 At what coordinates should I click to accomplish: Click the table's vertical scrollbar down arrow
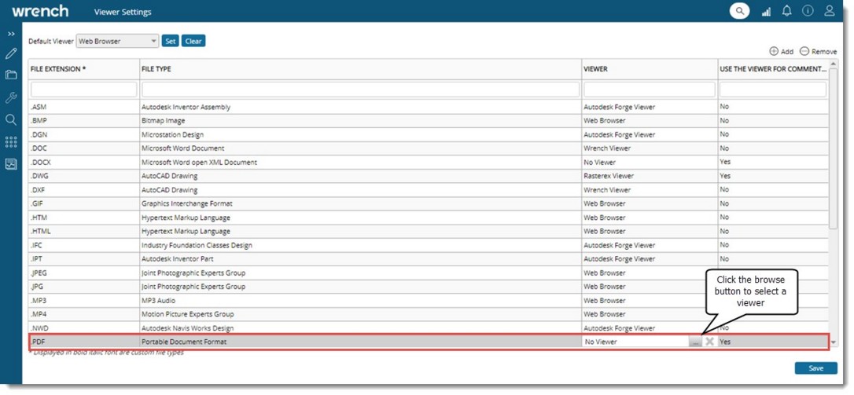click(x=833, y=343)
